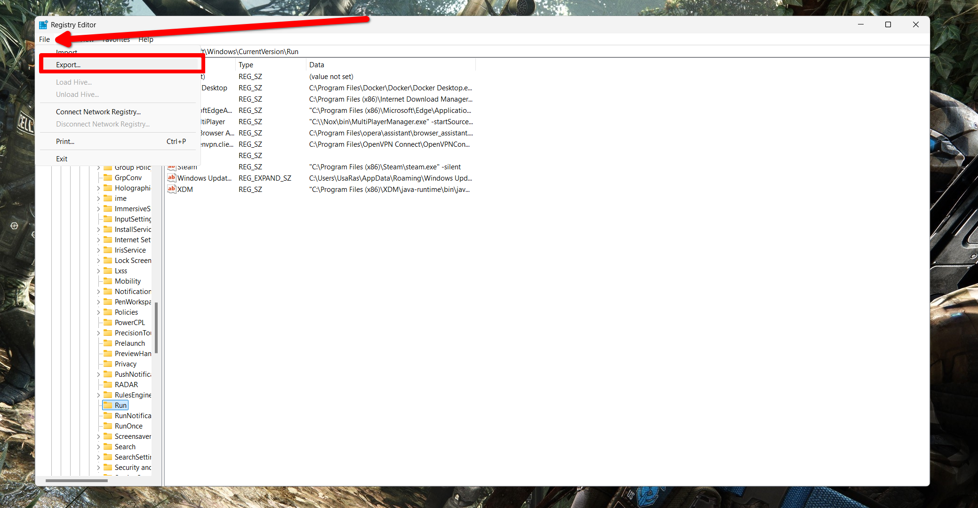Click the Windows Updat REG_EXPAND_SZ icon

(172, 178)
